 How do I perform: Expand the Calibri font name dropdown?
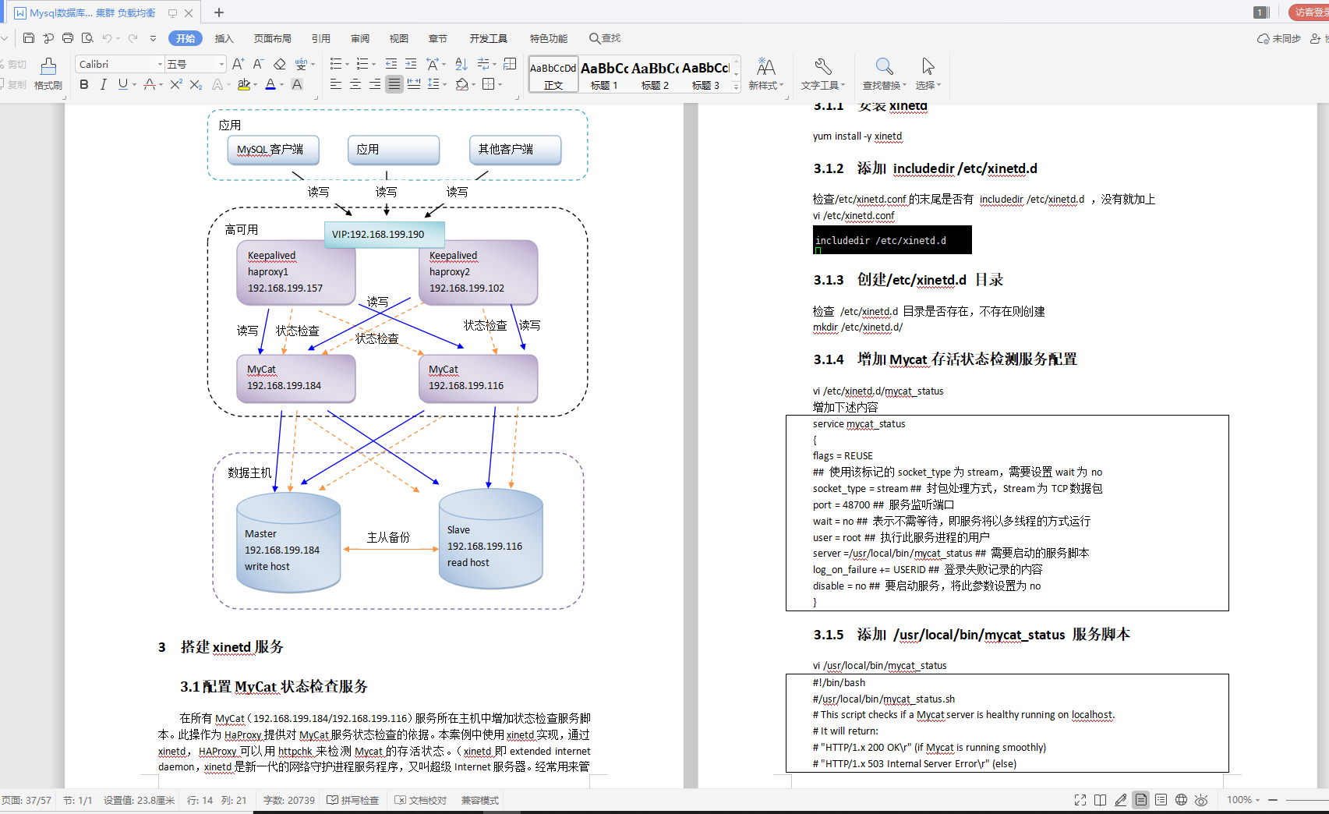coord(161,64)
